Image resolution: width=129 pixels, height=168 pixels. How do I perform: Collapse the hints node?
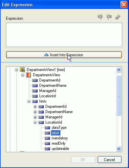pyautogui.click(x=29, y=101)
